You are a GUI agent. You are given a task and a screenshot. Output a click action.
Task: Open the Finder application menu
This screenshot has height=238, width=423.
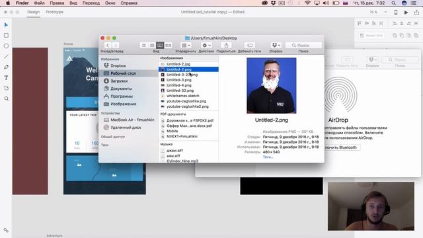(x=22, y=3)
